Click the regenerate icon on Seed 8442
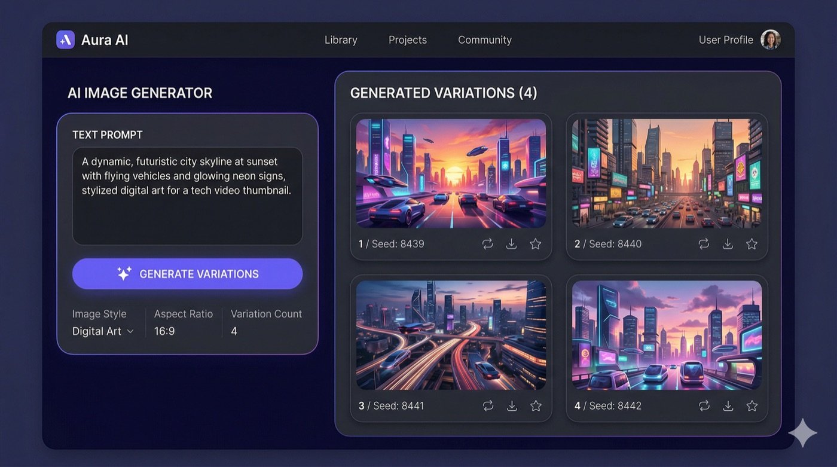 point(704,405)
